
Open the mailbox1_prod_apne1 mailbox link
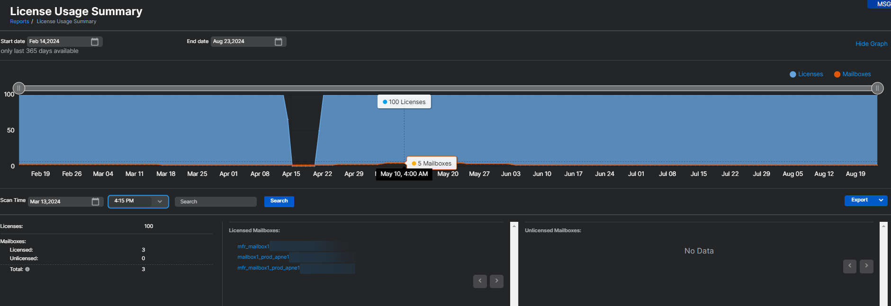263,257
